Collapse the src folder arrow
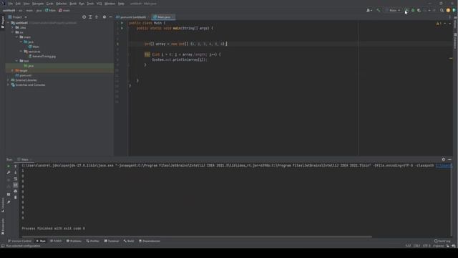Screen dimensions: 458x258 coord(13,32)
